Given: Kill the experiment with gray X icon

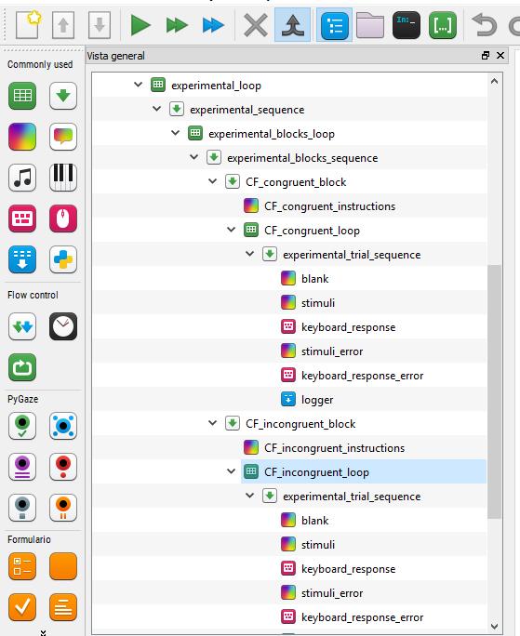Looking at the screenshot, I should point(255,25).
